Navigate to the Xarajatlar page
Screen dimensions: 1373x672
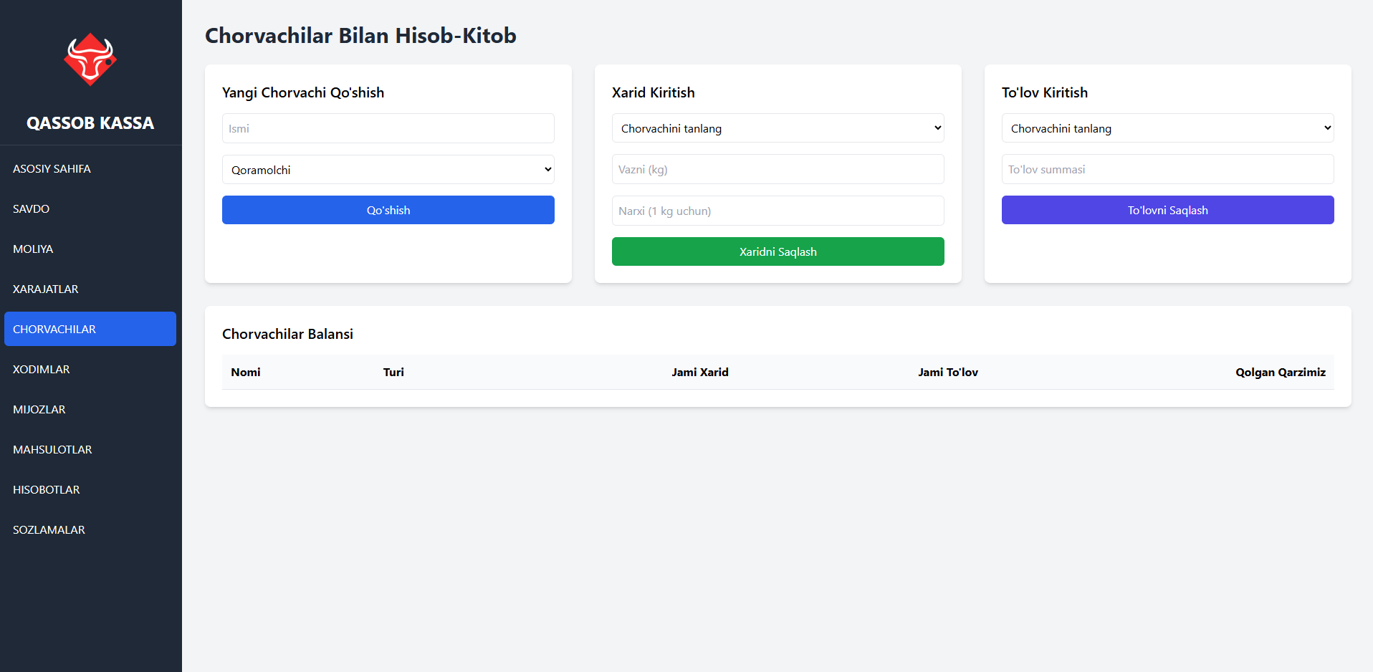tap(46, 289)
